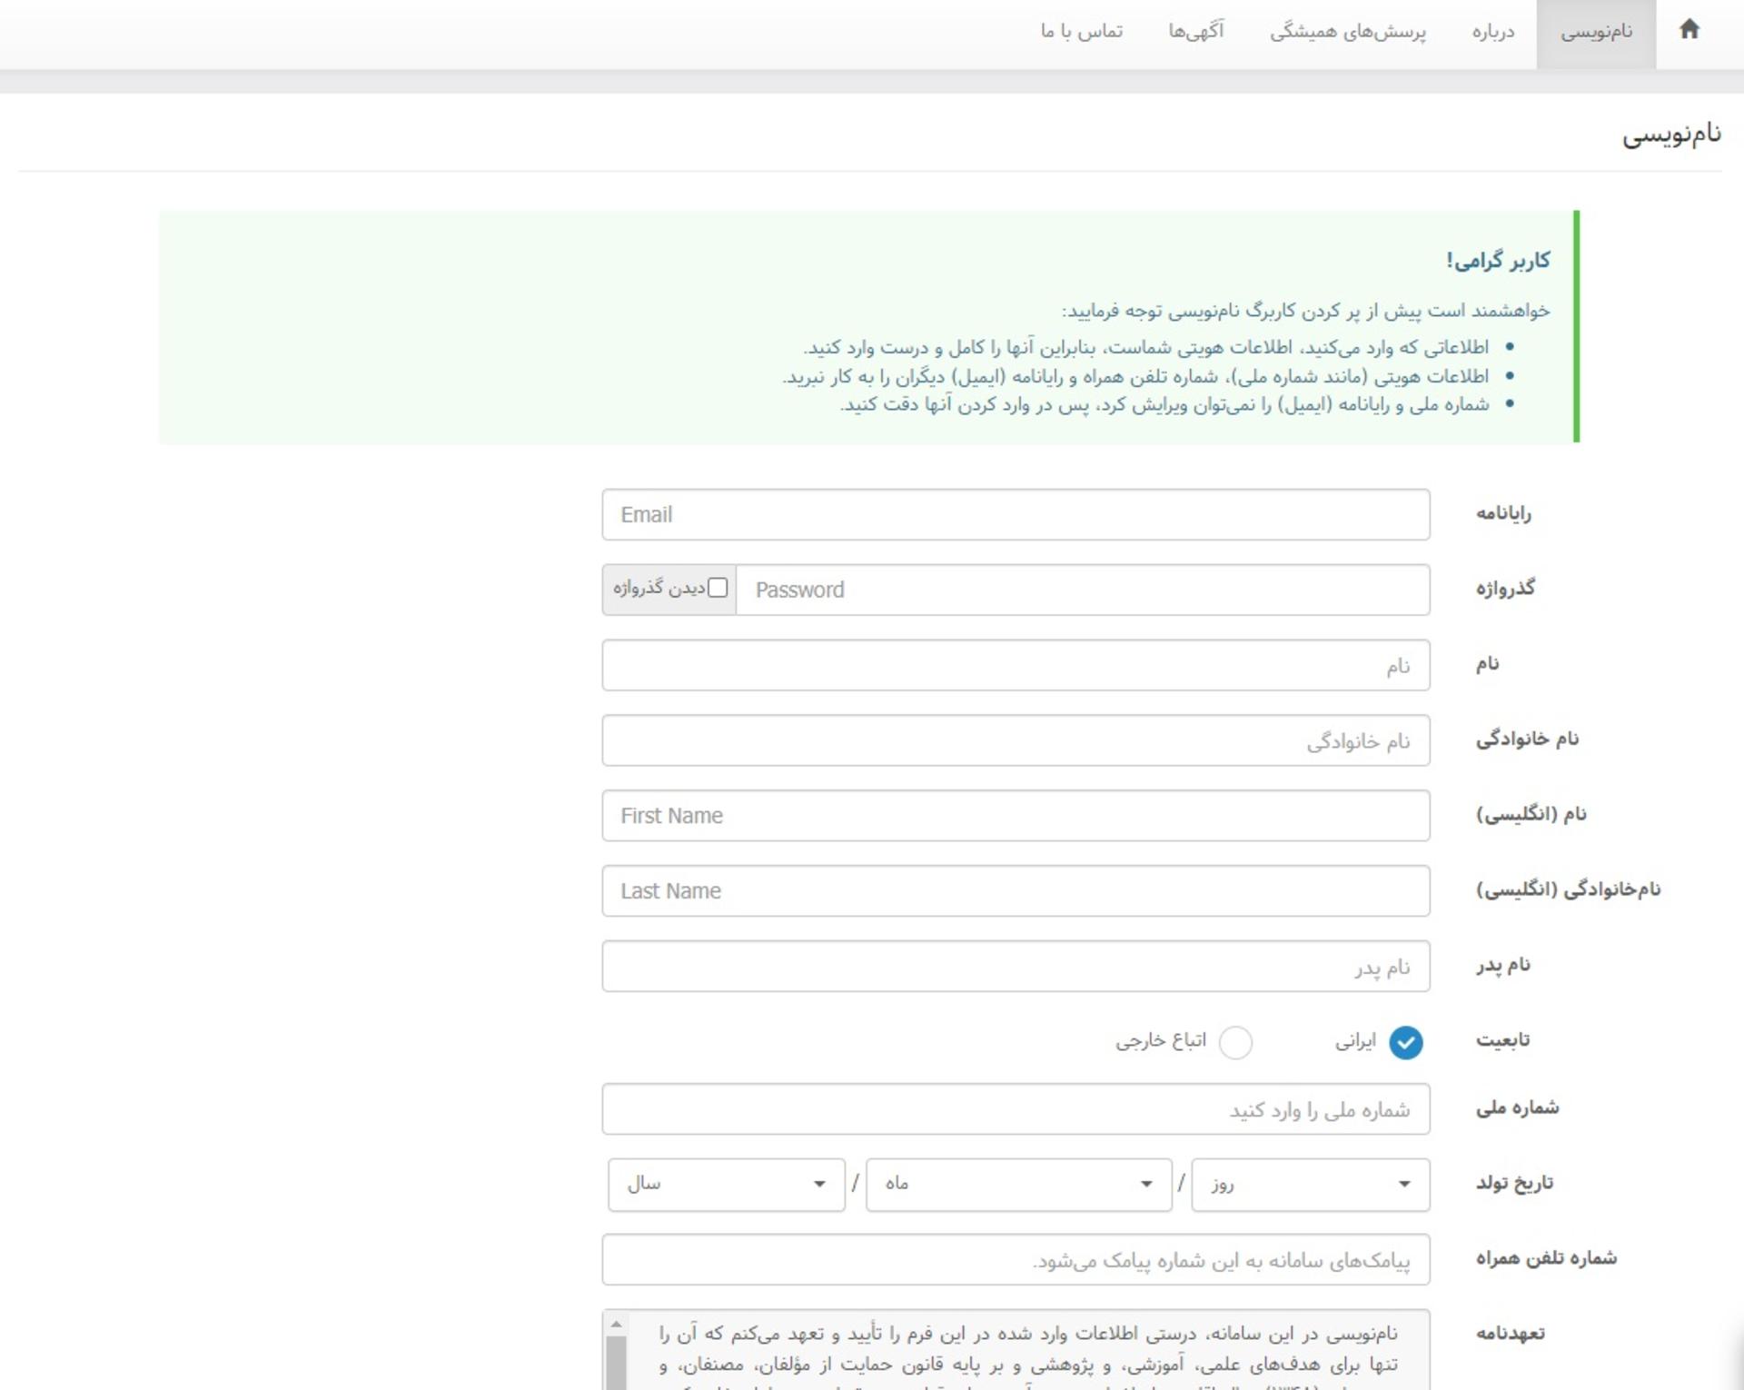Viewport: 1744px width, 1390px height.
Task: Click the رایانامه field label
Action: pos(1503,513)
